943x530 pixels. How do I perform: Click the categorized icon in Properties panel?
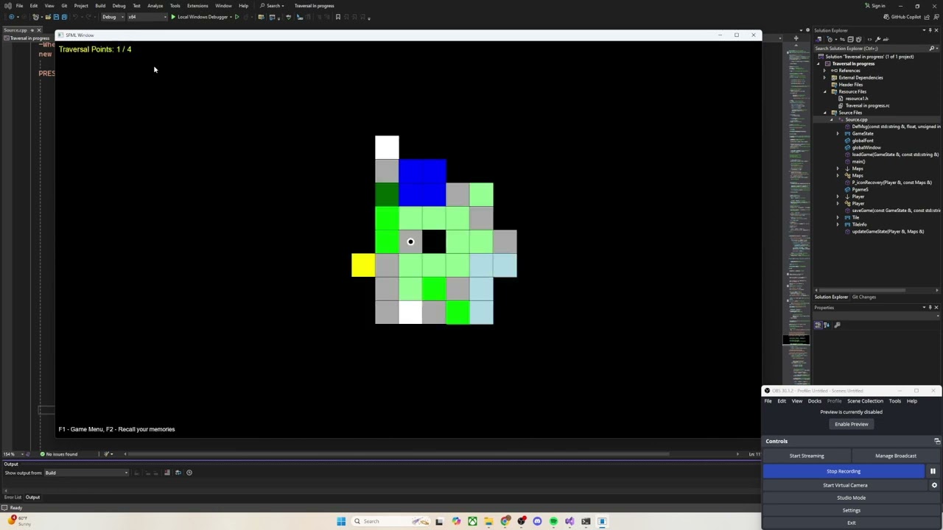click(x=818, y=325)
